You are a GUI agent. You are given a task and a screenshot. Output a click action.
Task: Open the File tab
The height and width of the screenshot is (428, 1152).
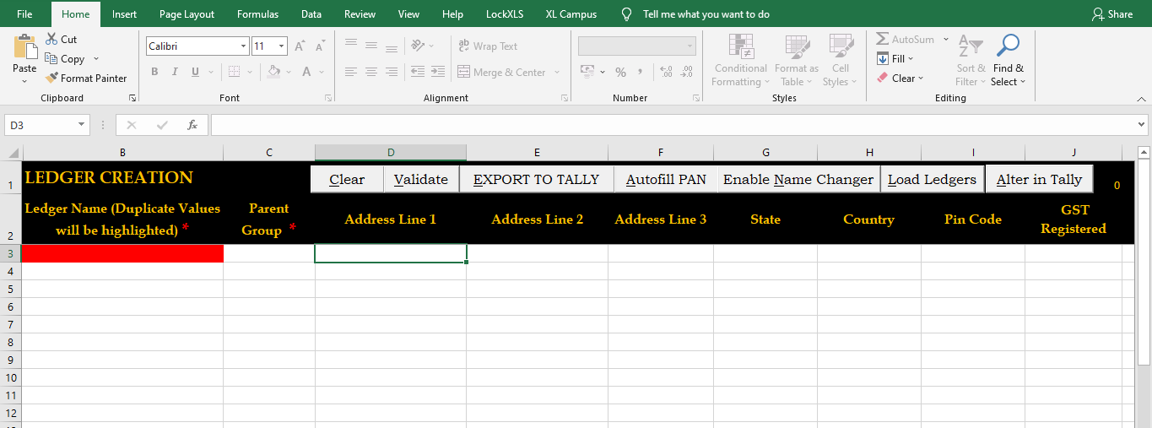coord(24,14)
